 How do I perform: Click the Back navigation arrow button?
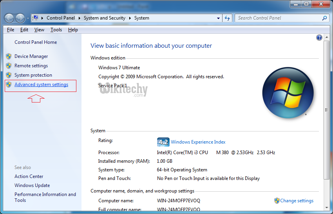tap(9, 18)
